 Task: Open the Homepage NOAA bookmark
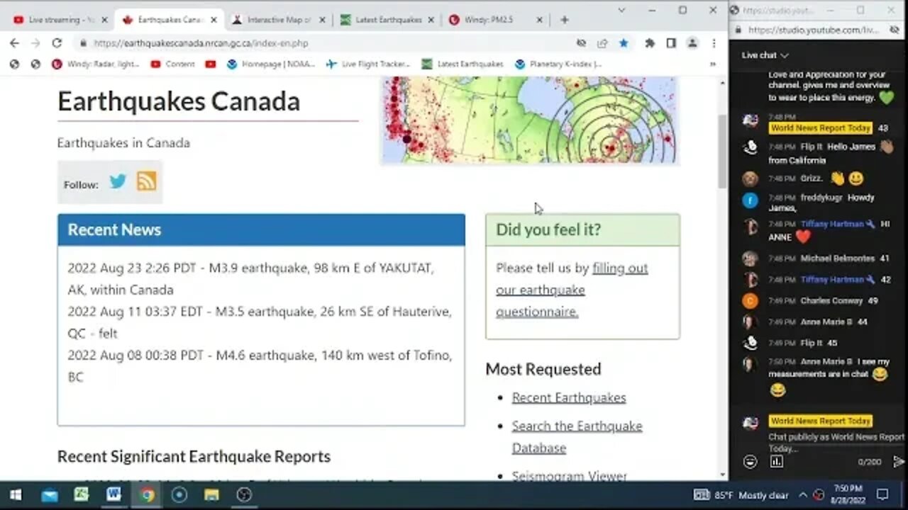click(270, 64)
